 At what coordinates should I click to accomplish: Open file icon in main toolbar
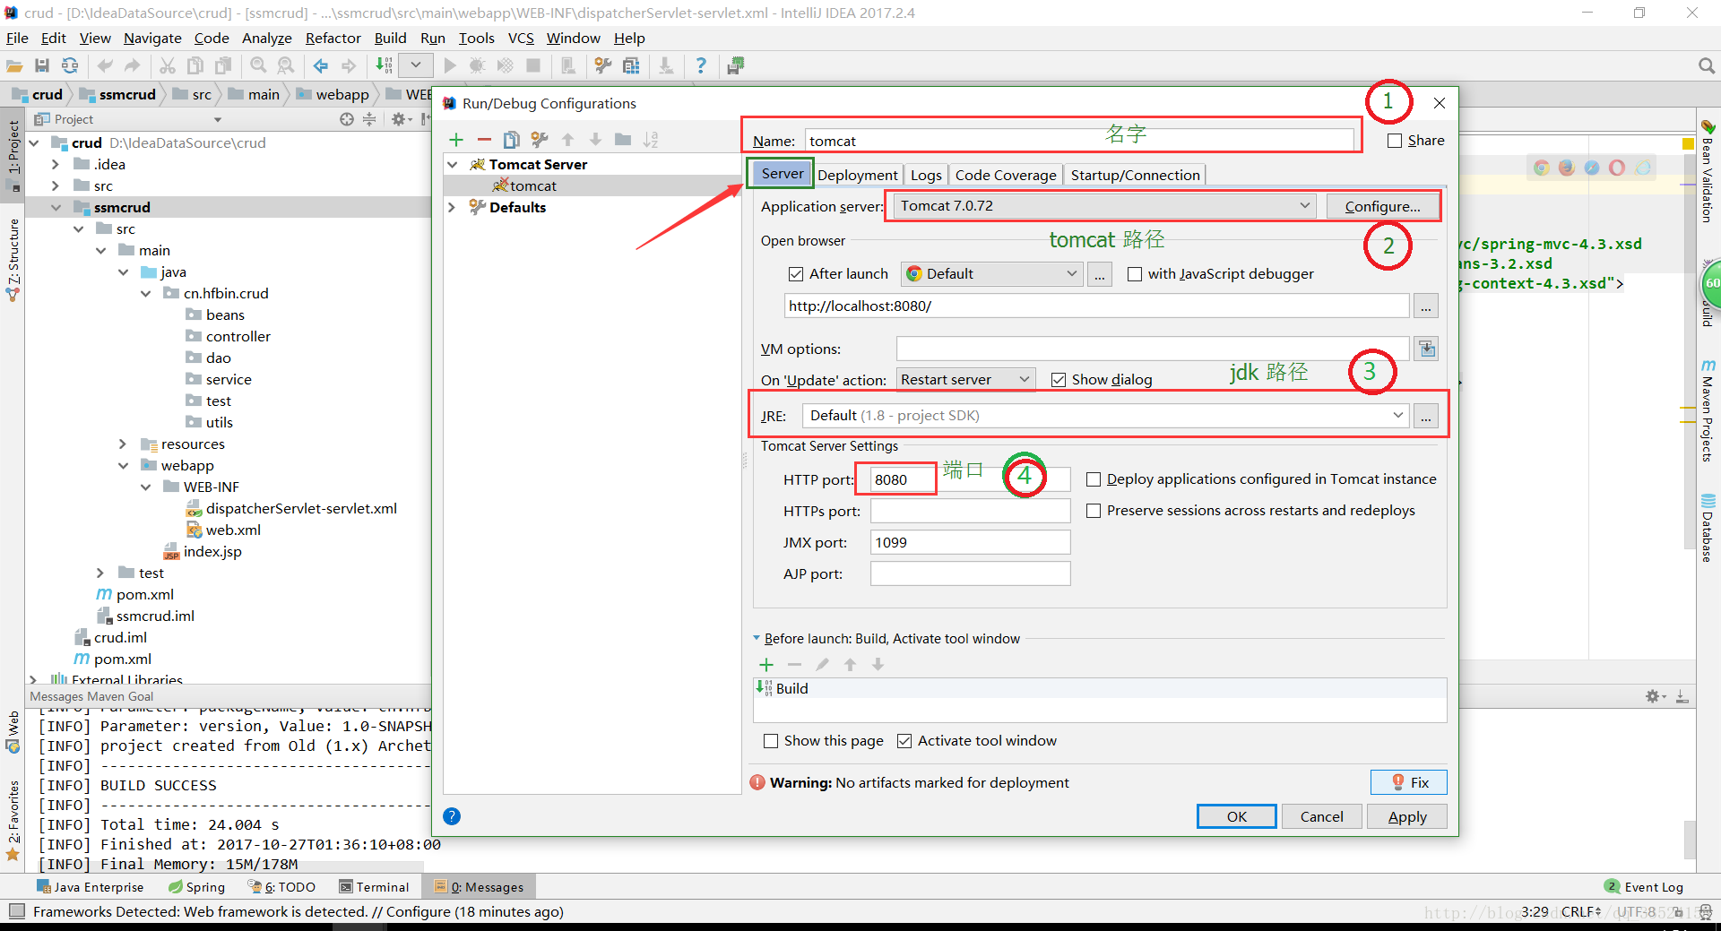tap(14, 65)
